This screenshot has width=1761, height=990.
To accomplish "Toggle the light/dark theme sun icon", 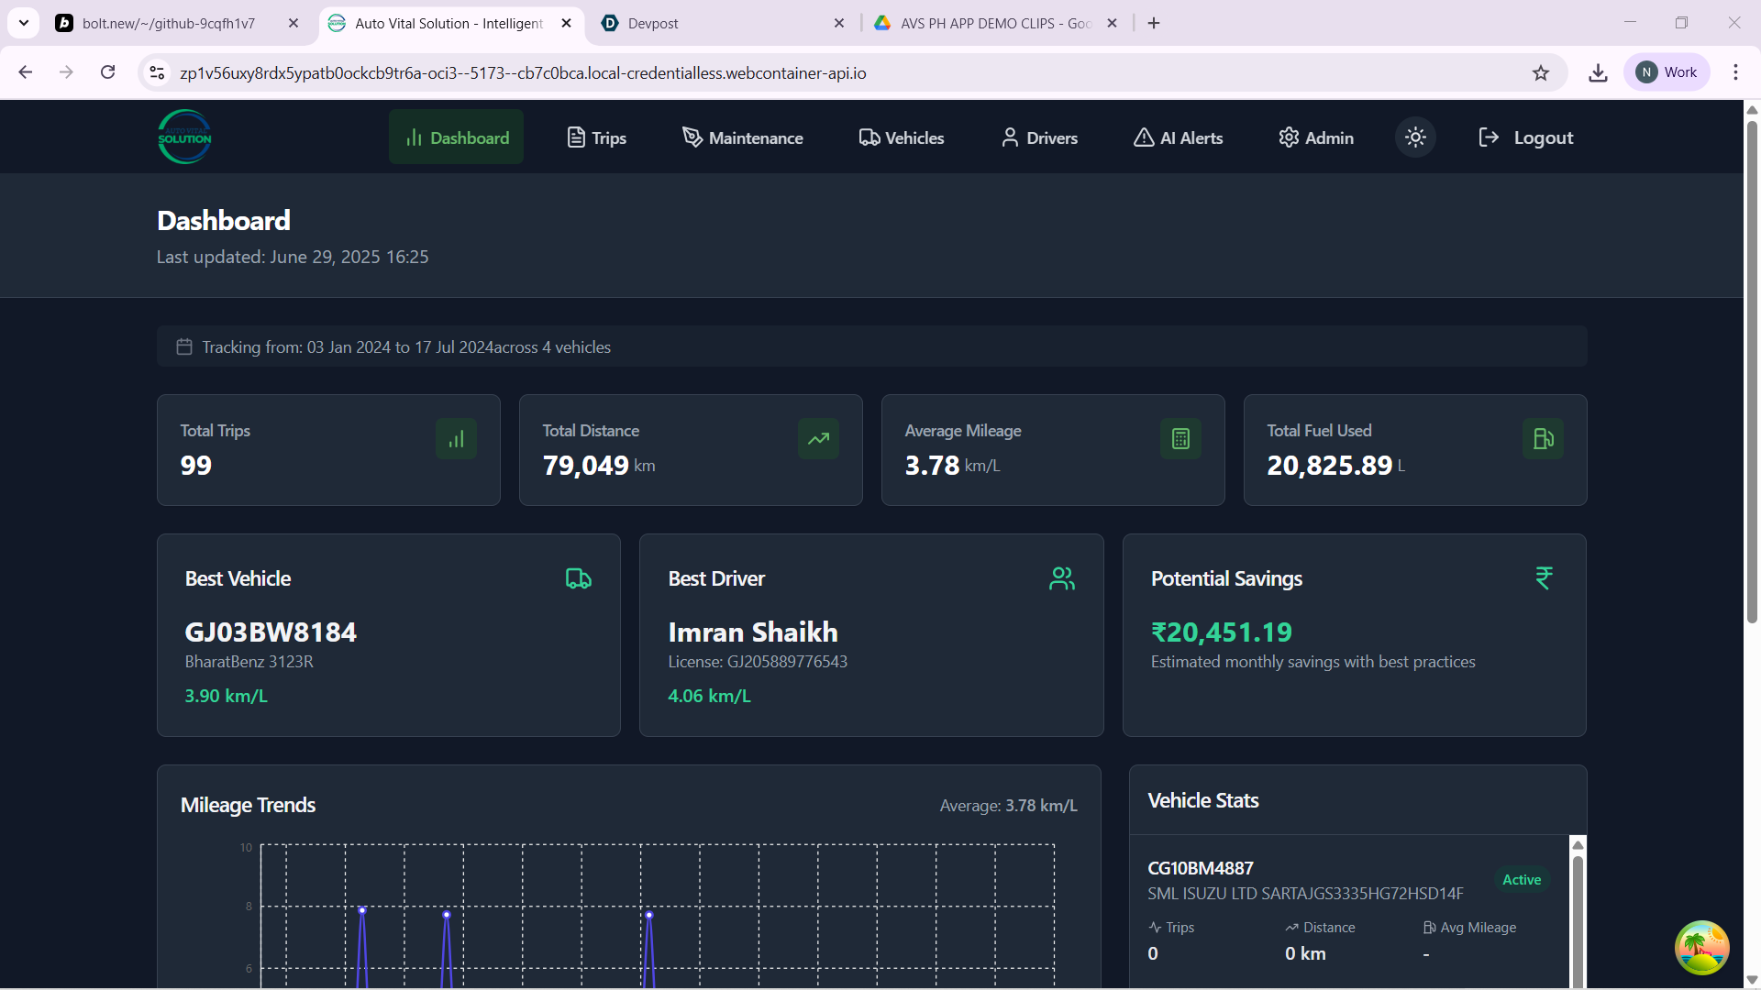I will 1415,137.
